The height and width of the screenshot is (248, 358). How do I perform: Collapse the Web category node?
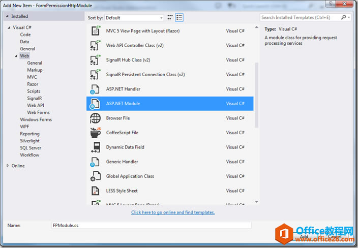click(16, 56)
